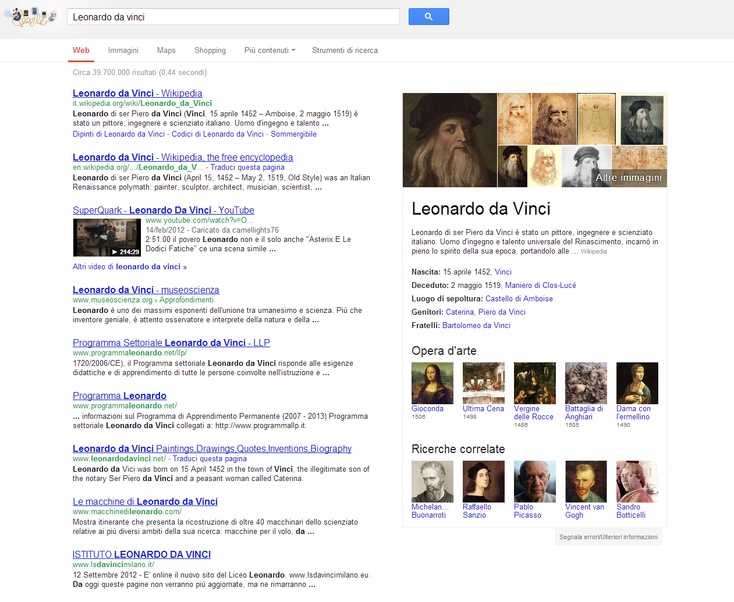Switch to the Web tab

(x=81, y=50)
